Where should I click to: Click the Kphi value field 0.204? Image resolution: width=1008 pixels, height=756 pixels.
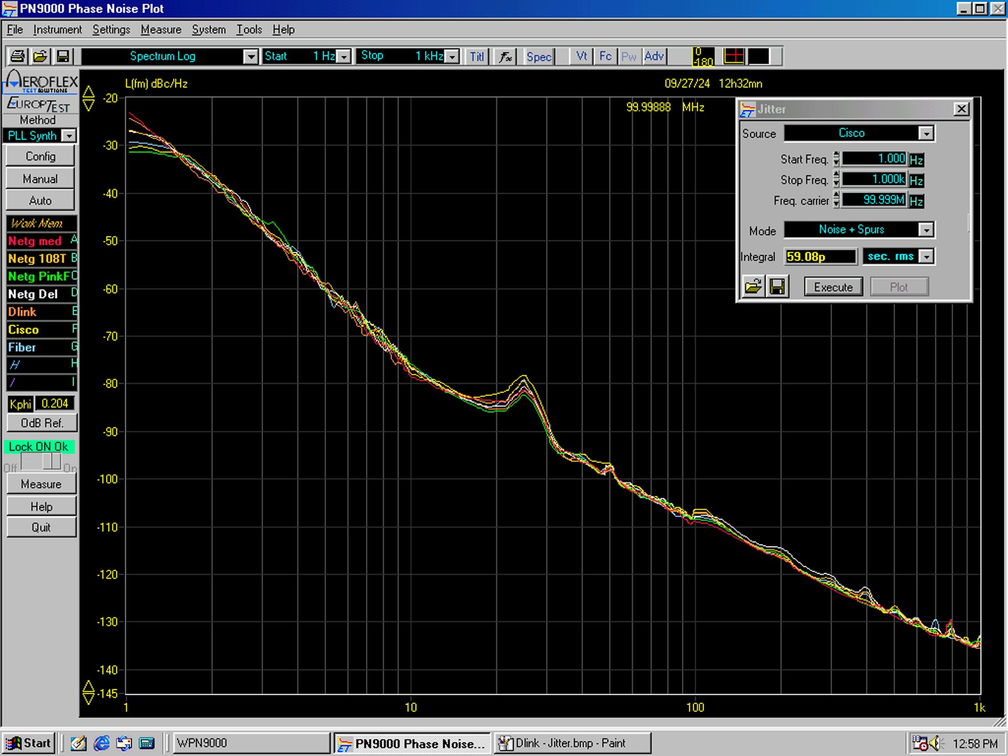[x=55, y=403]
